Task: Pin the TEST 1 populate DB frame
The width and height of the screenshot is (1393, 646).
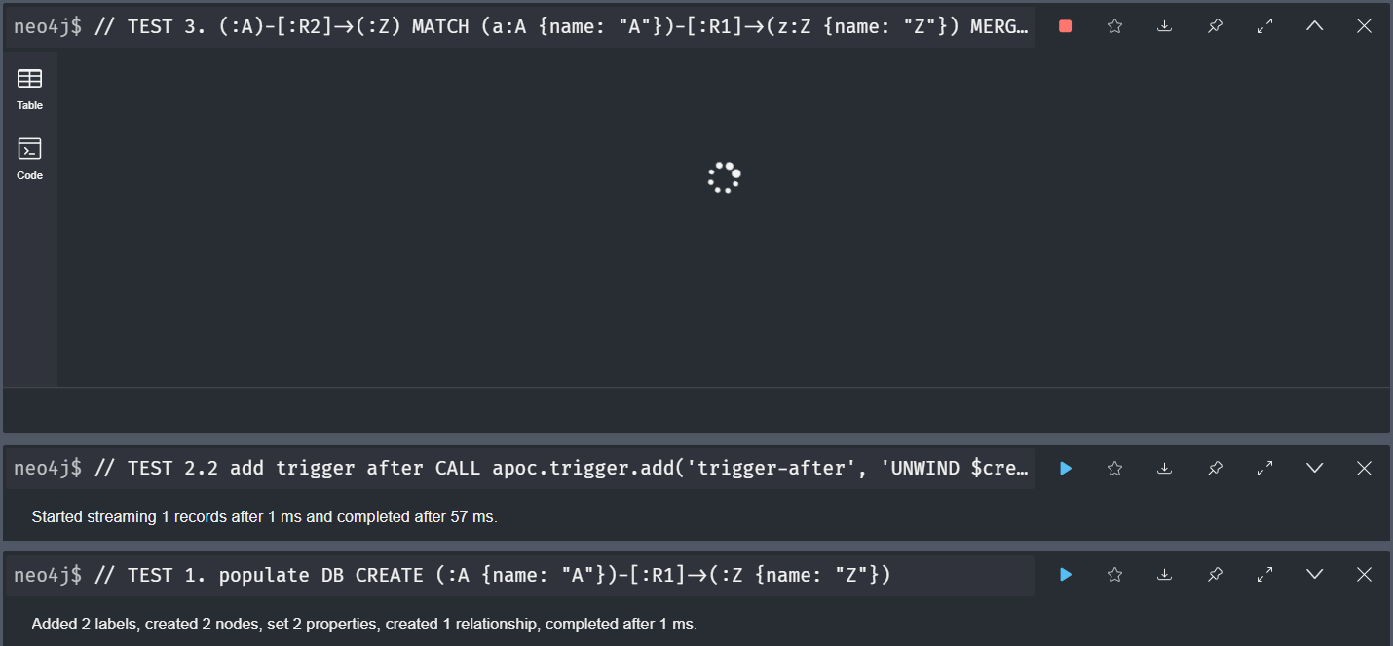Action: point(1215,575)
